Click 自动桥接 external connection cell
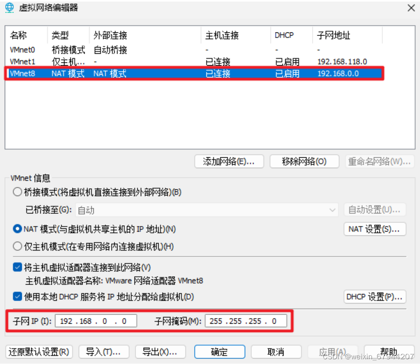The height and width of the screenshot is (364, 420). point(110,50)
